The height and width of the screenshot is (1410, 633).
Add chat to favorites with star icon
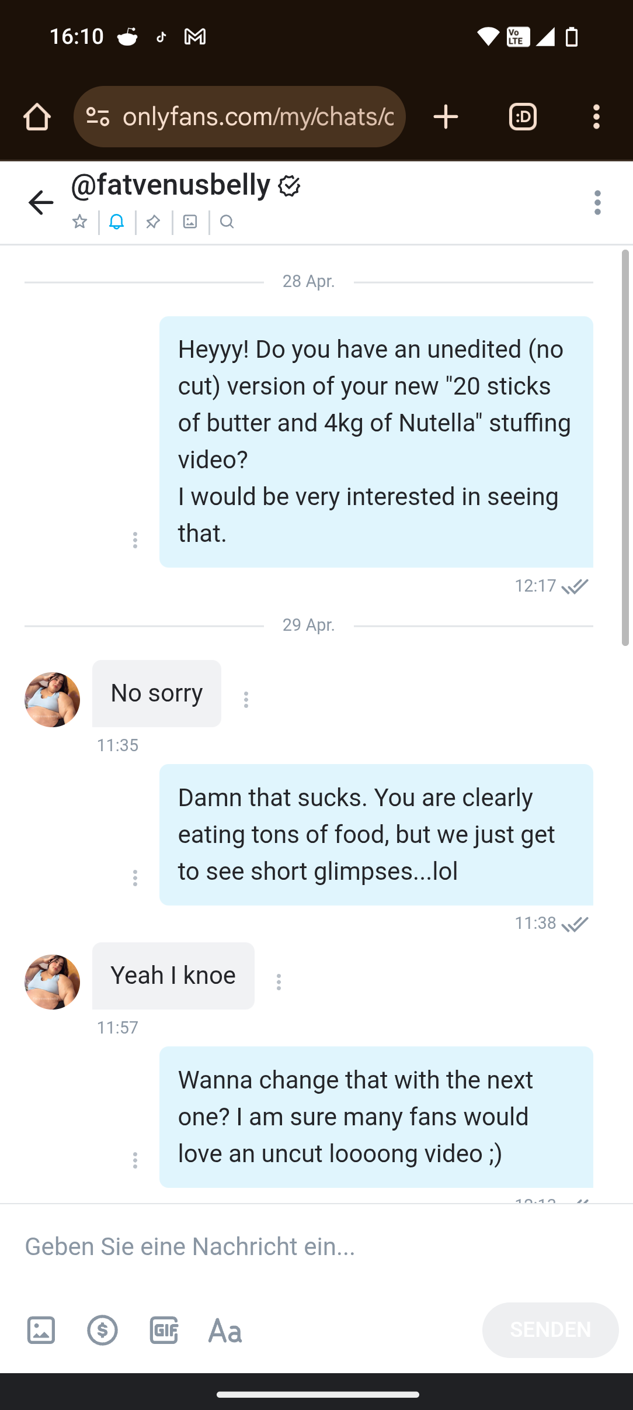[80, 222]
